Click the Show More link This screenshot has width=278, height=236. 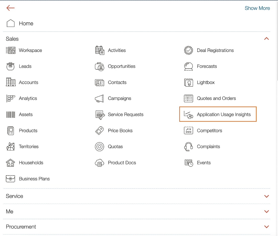point(257,8)
